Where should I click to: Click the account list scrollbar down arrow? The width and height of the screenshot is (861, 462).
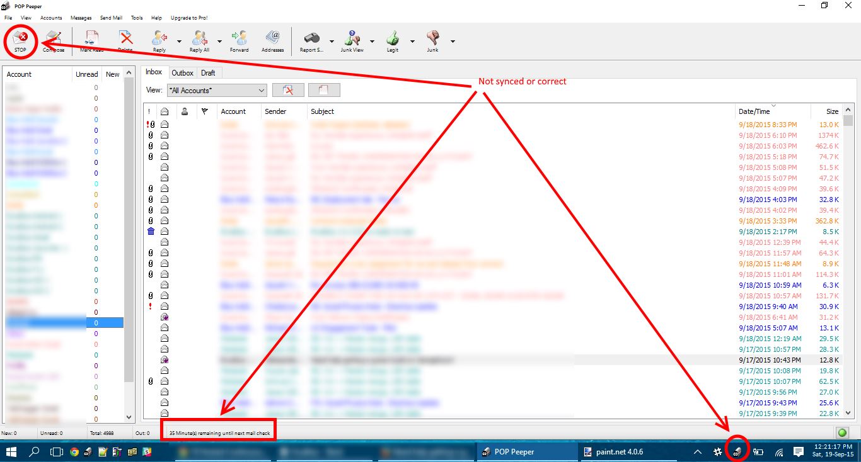point(129,417)
